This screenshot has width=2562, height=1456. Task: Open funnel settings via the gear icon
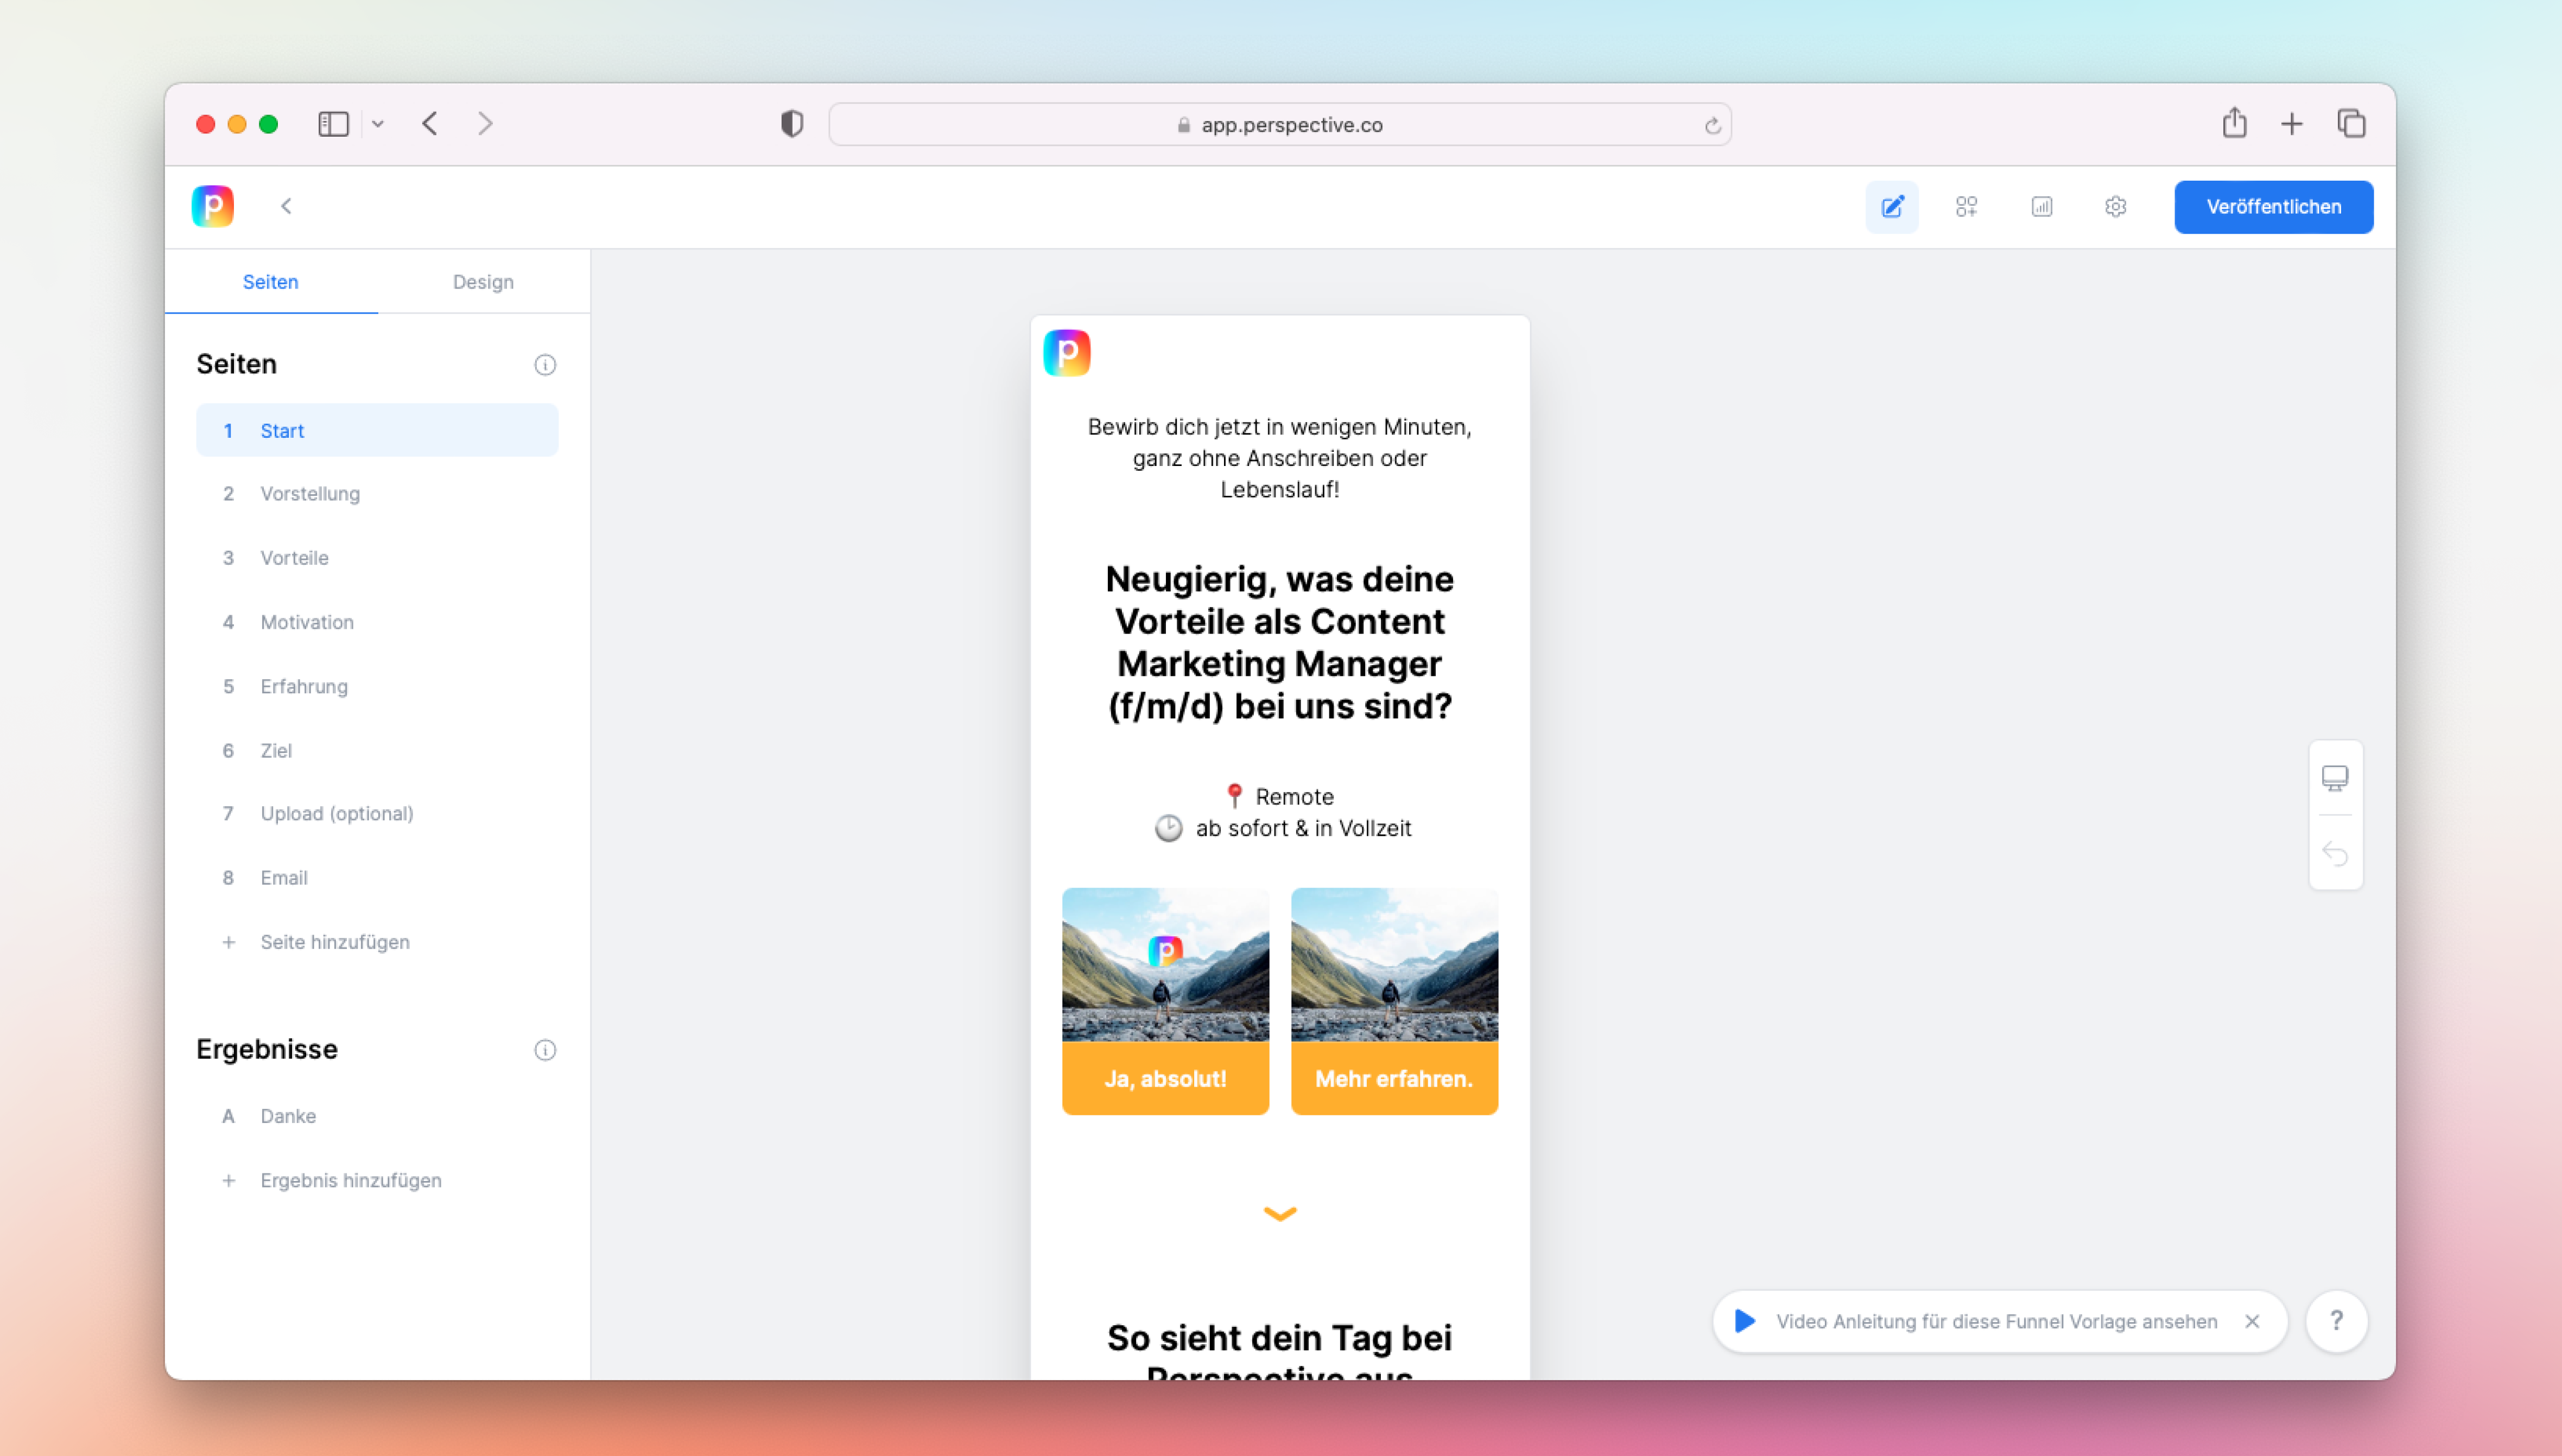click(2115, 207)
